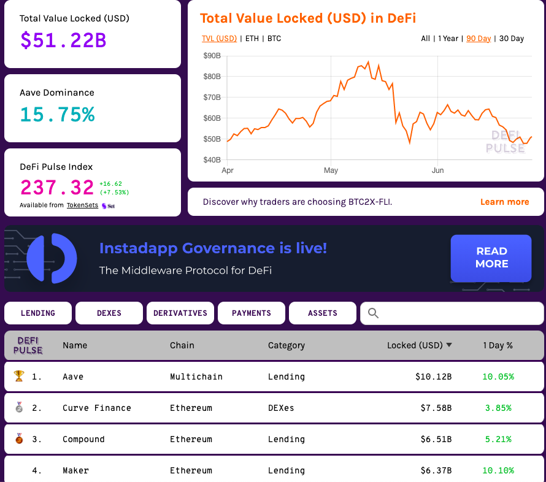Click READ MORE on the Instadapp banner

coord(491,258)
